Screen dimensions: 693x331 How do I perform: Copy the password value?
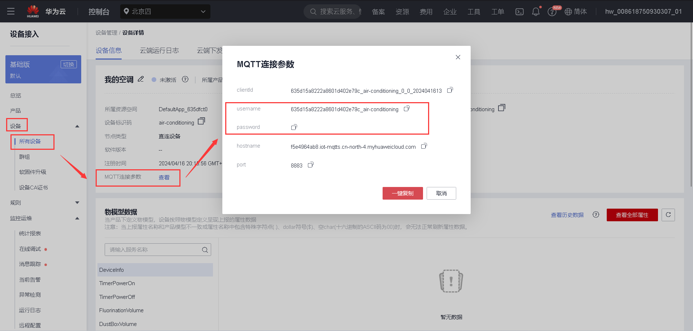294,127
